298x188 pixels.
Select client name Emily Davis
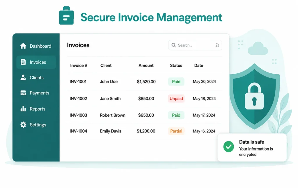pyautogui.click(x=110, y=131)
